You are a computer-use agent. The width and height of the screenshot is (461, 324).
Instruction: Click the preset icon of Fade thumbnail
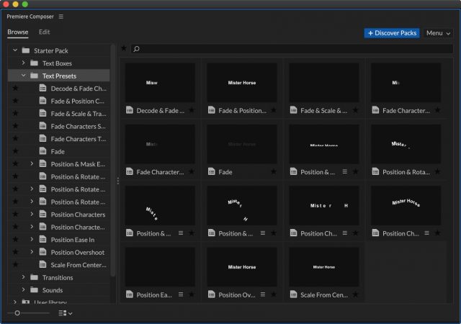tap(212, 172)
